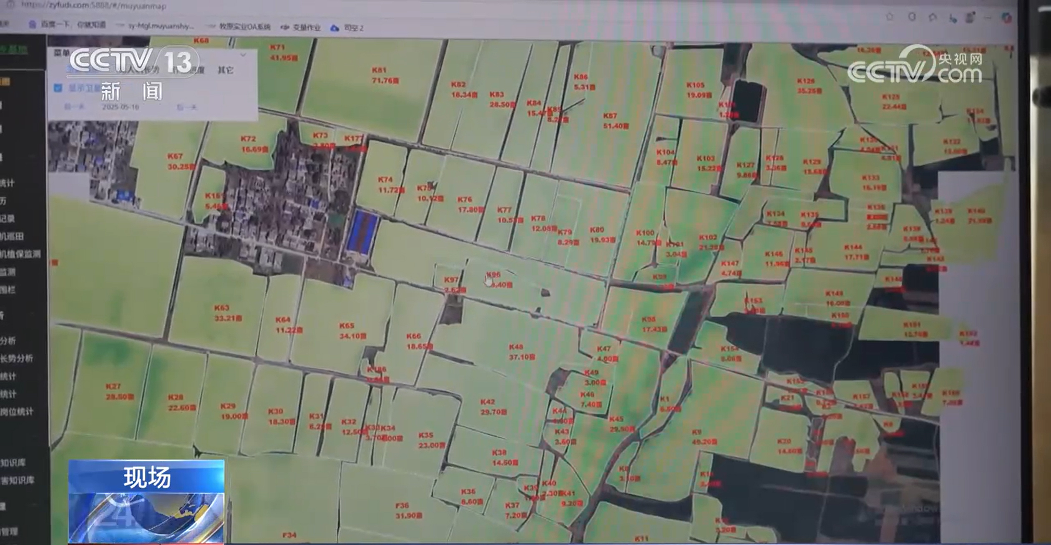Collapse the 菜单 panel with chevron arrow
Screen dimensions: 1051x545
(x=243, y=55)
